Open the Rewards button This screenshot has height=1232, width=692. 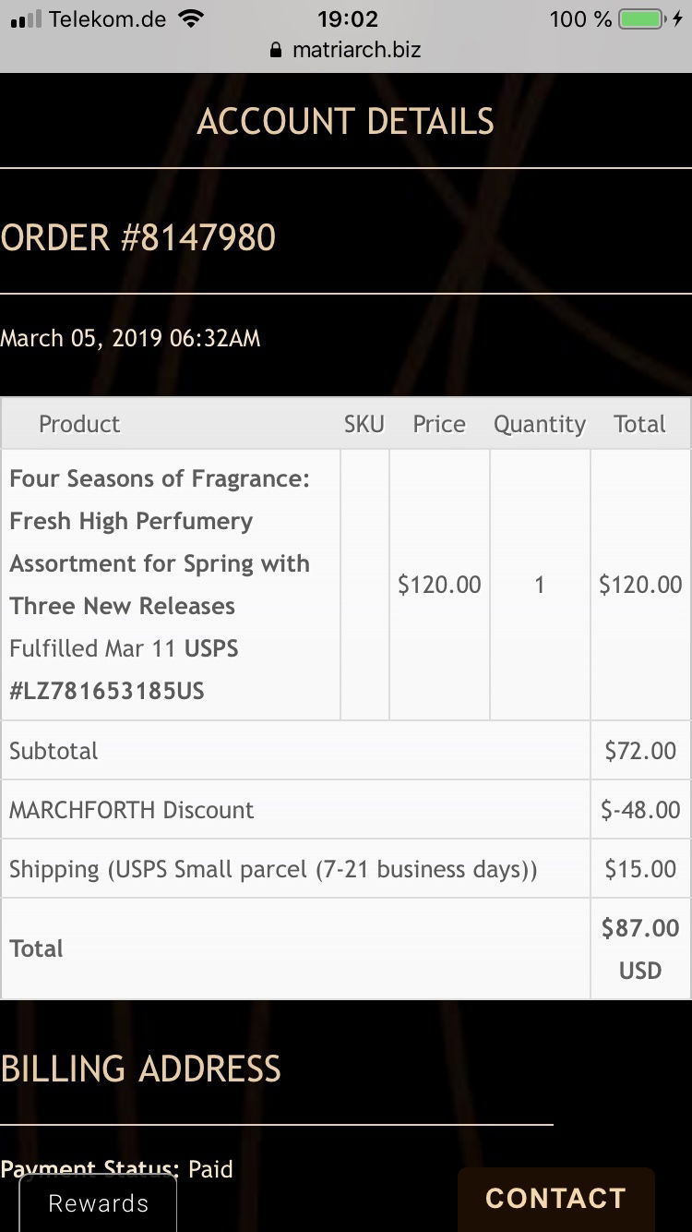(x=98, y=1203)
